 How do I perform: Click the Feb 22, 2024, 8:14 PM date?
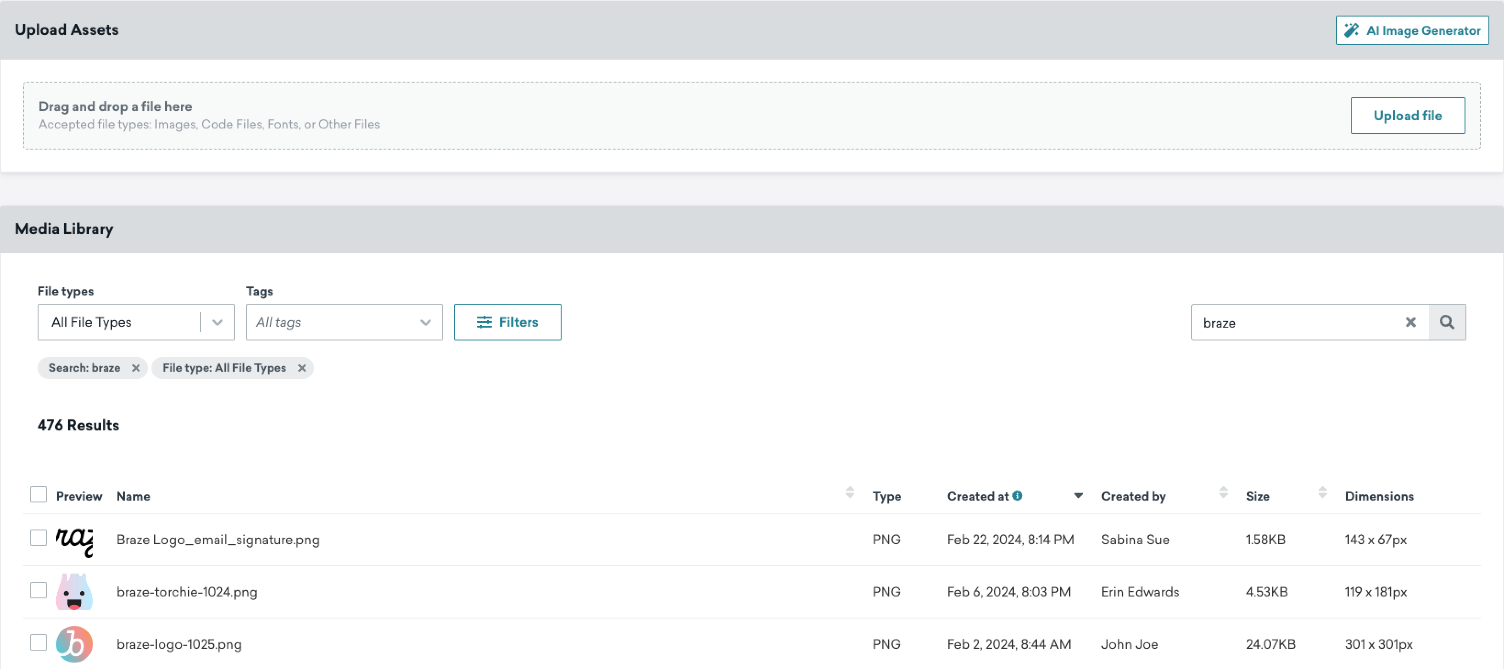[x=1010, y=540]
